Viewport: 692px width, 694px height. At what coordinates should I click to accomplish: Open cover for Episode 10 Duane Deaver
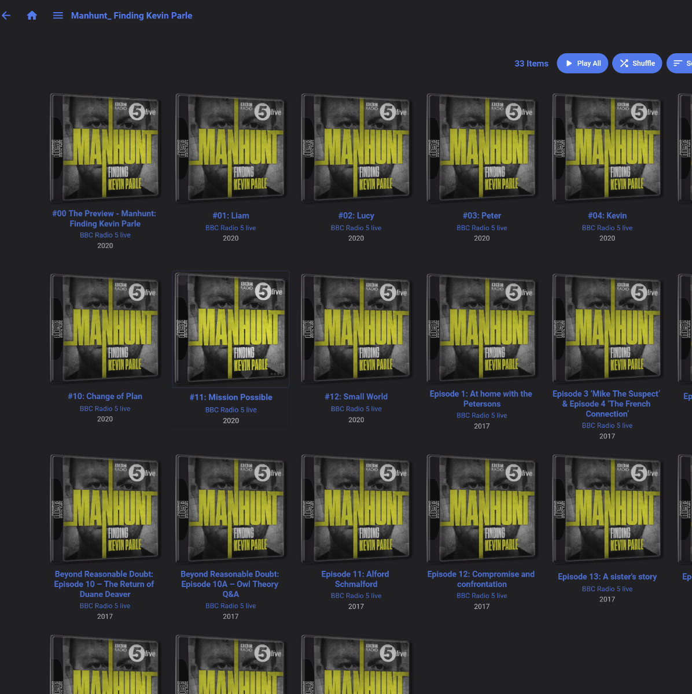pyautogui.click(x=105, y=508)
